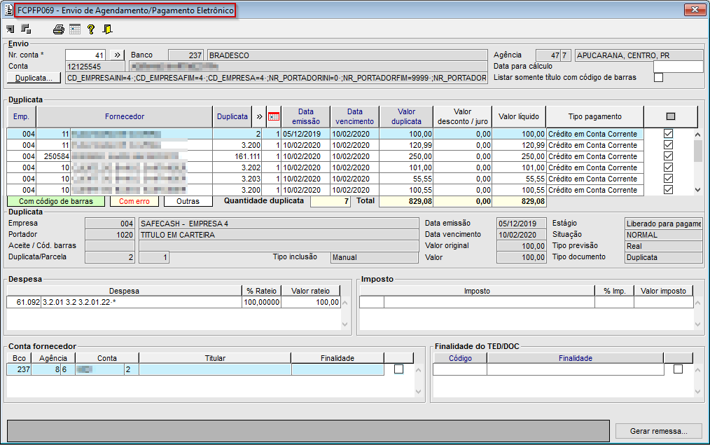Close the FCPFP069 window

[x=695, y=10]
